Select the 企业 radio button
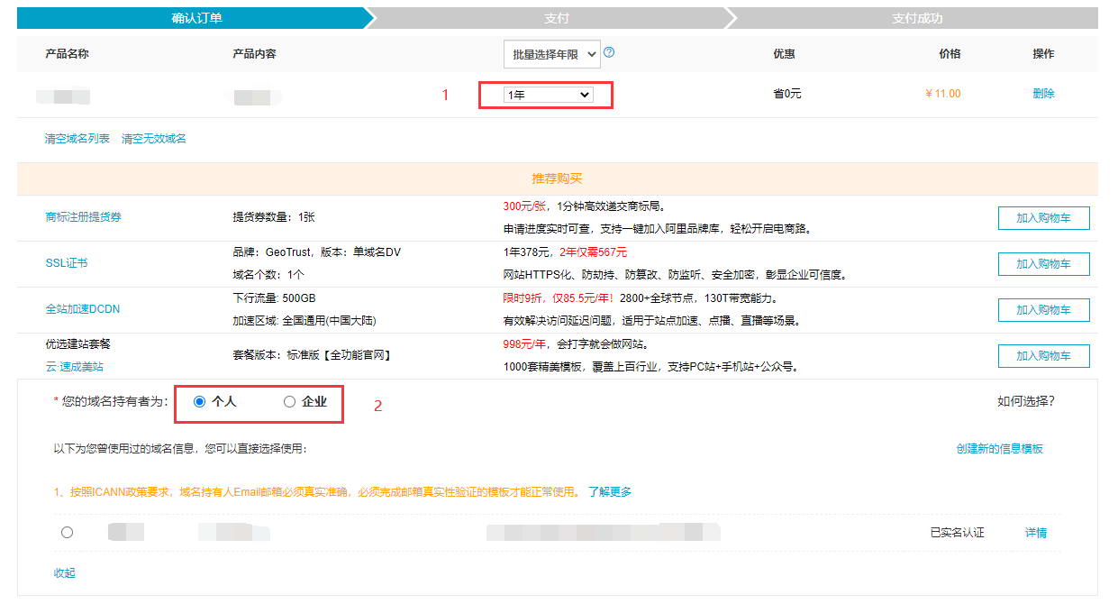Image resolution: width=1118 pixels, height=604 pixels. [x=289, y=402]
